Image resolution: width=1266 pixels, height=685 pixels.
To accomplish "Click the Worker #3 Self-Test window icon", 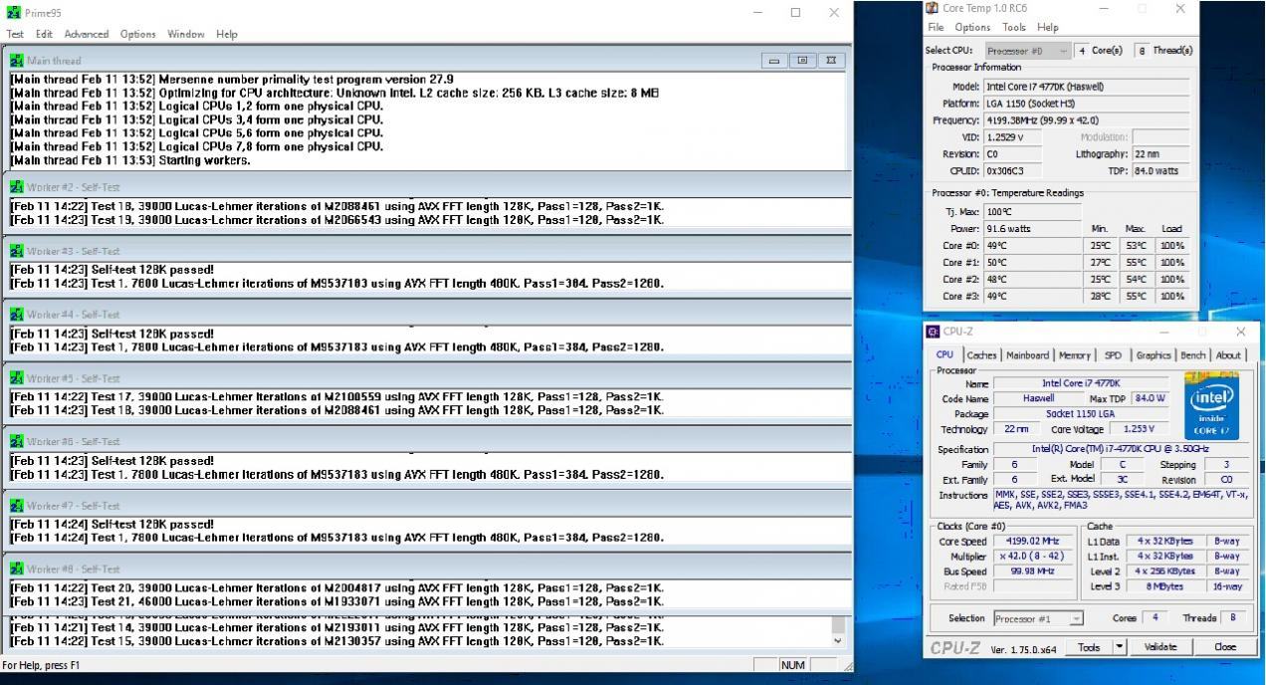I will click(x=16, y=251).
